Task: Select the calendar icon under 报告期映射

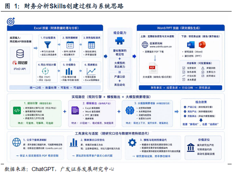Action: pos(70,45)
